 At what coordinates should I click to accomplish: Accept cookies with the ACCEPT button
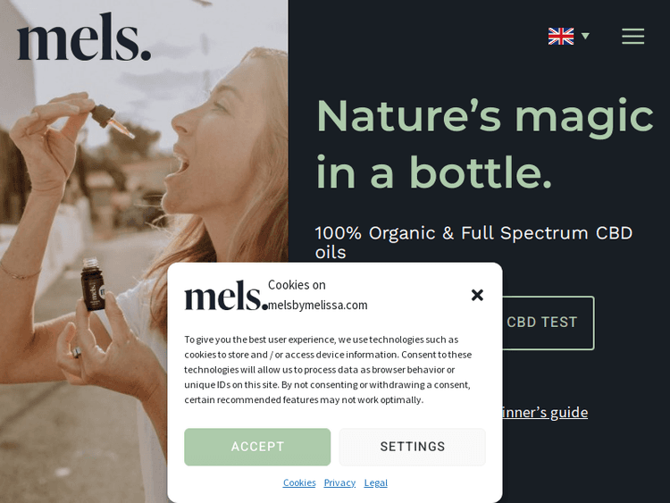(x=257, y=447)
